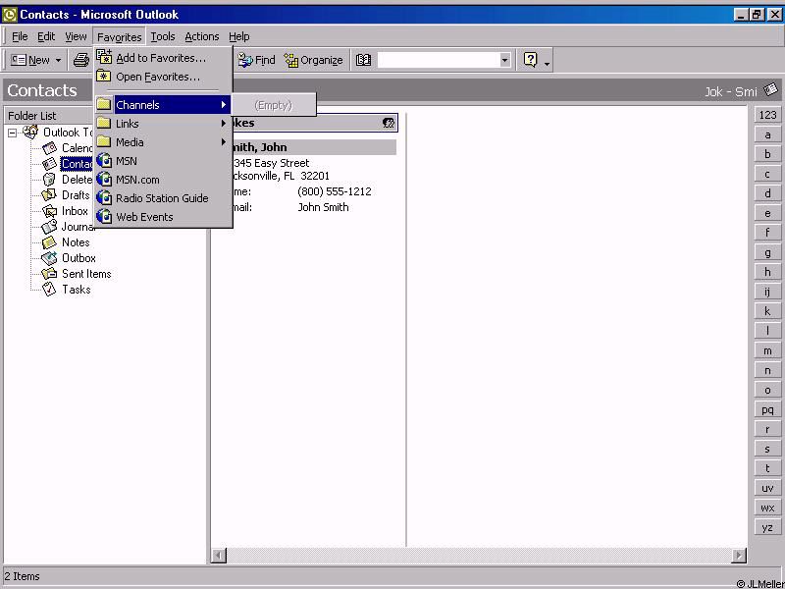Click the Print toolbar icon
The height and width of the screenshot is (589, 785).
pyautogui.click(x=80, y=60)
